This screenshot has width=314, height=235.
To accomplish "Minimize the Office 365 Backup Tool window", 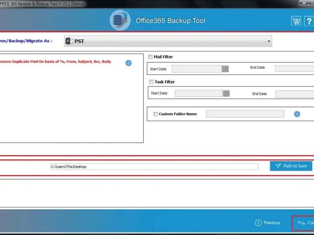I will point(304,3).
